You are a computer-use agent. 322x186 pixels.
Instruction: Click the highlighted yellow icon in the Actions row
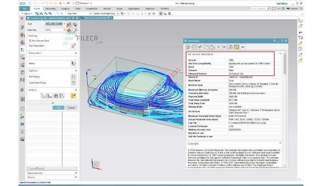pyautogui.click(x=74, y=96)
